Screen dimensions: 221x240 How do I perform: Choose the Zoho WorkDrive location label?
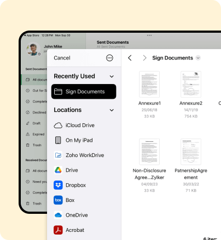pos(85,155)
